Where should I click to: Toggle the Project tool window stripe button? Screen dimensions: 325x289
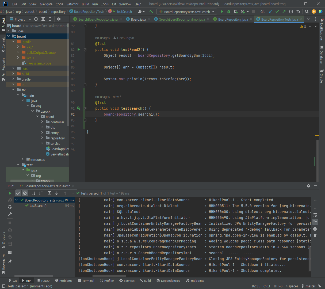click(3, 25)
